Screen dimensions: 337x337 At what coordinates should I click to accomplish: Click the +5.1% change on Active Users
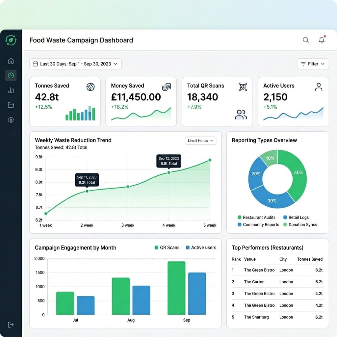point(271,107)
